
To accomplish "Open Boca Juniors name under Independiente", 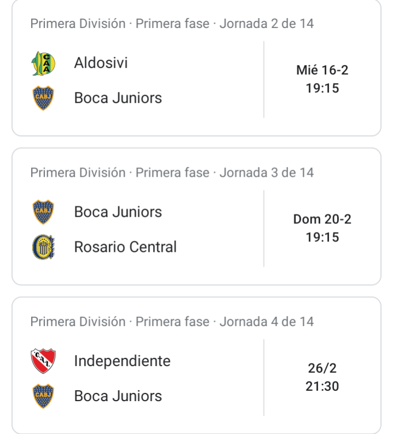I will [x=118, y=396].
